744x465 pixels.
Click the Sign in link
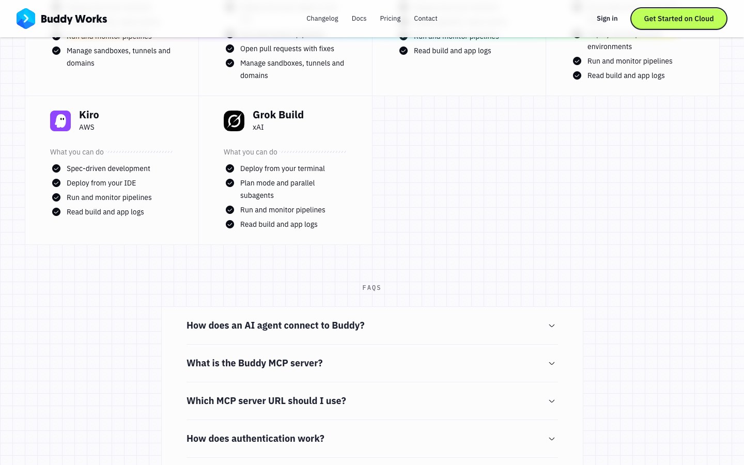(607, 19)
